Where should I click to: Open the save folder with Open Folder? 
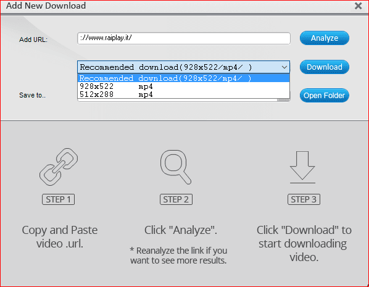[325, 95]
